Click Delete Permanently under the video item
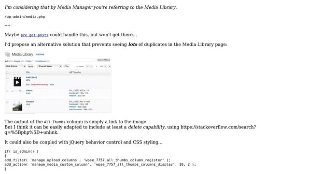 pos(40,85)
